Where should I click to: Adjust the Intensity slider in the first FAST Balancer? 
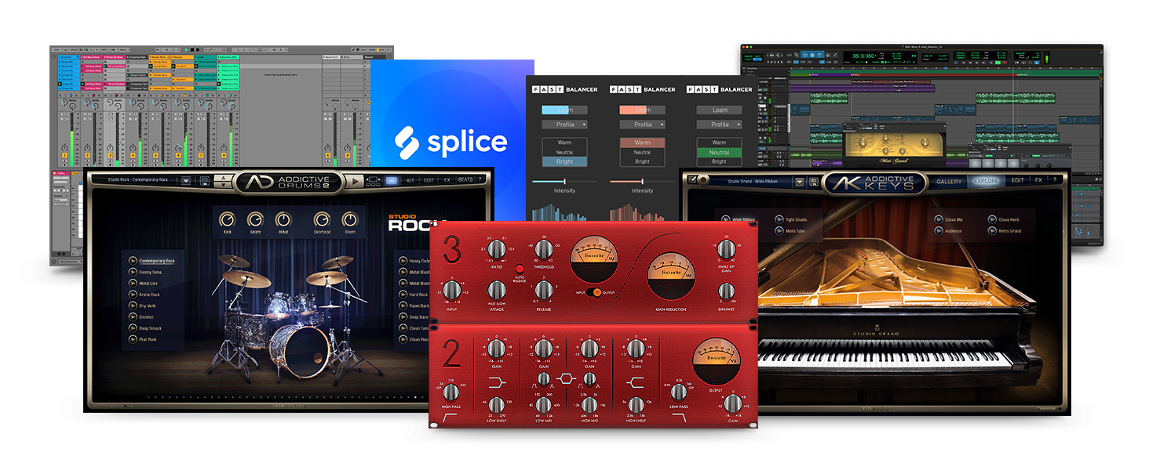pyautogui.click(x=567, y=182)
